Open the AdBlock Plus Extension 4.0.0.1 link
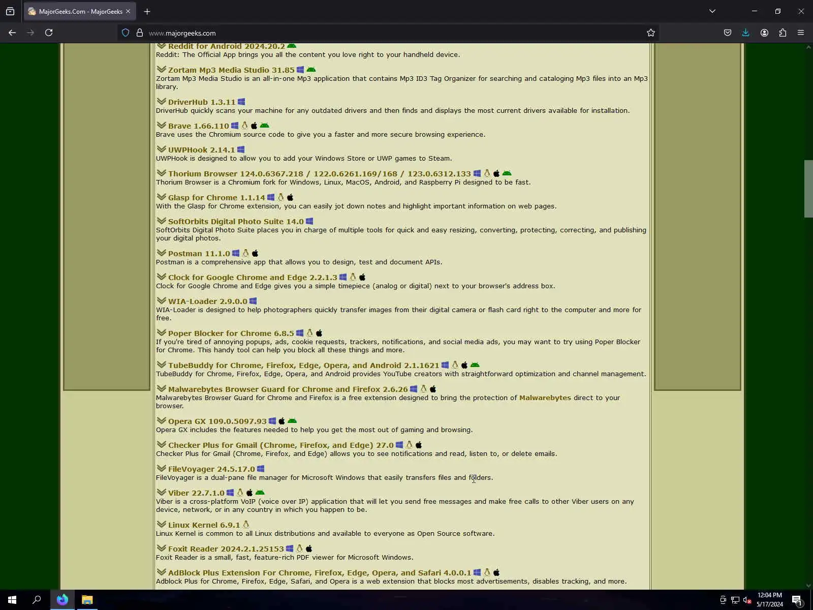The image size is (813, 610). (x=320, y=573)
